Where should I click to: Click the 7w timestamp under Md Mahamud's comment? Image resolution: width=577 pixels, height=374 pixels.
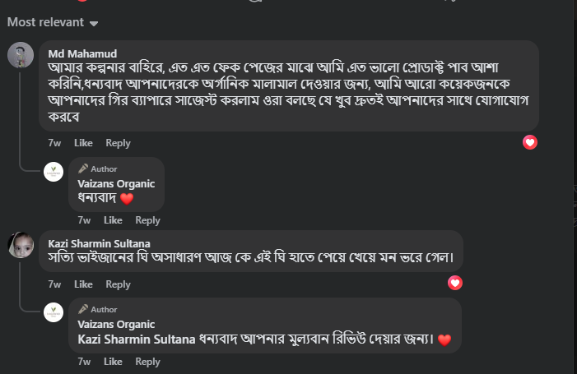coord(54,143)
